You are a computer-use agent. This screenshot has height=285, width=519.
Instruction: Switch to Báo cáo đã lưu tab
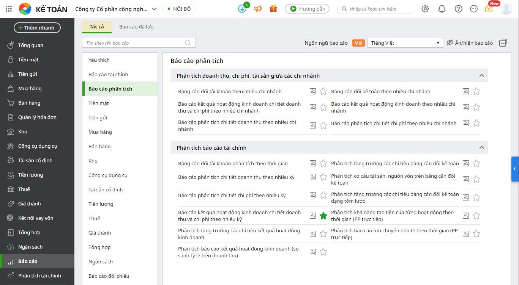[x=136, y=27]
